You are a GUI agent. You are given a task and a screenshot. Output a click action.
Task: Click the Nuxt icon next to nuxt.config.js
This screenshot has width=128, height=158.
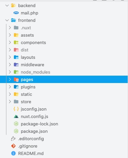pos(16,117)
